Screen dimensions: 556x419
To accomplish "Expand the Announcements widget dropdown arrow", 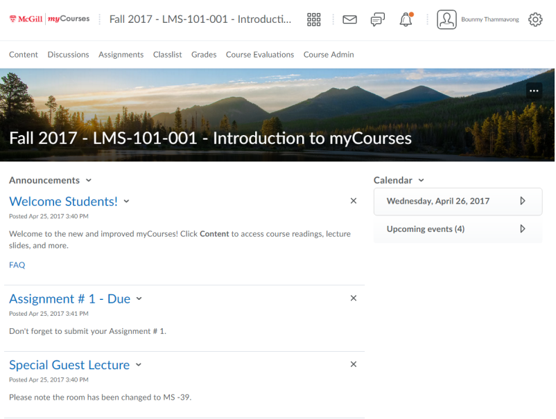I will click(x=89, y=181).
